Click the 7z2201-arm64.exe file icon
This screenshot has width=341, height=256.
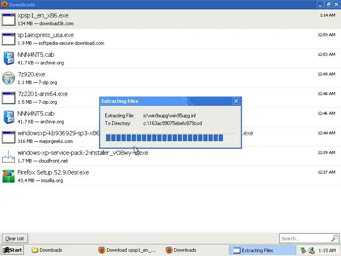pyautogui.click(x=9, y=98)
